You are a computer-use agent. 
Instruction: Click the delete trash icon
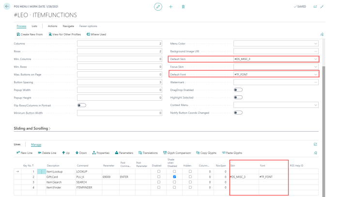point(183,6)
